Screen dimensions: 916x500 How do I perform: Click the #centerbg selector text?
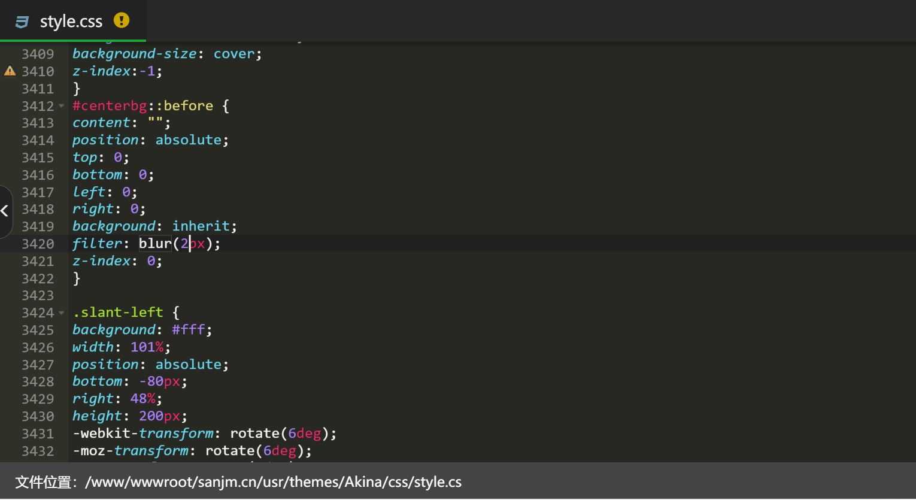(x=110, y=106)
